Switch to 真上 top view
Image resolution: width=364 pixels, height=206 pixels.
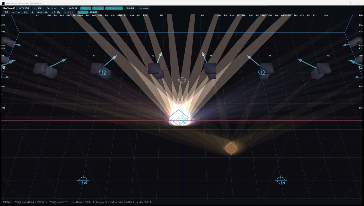[x=25, y=12]
